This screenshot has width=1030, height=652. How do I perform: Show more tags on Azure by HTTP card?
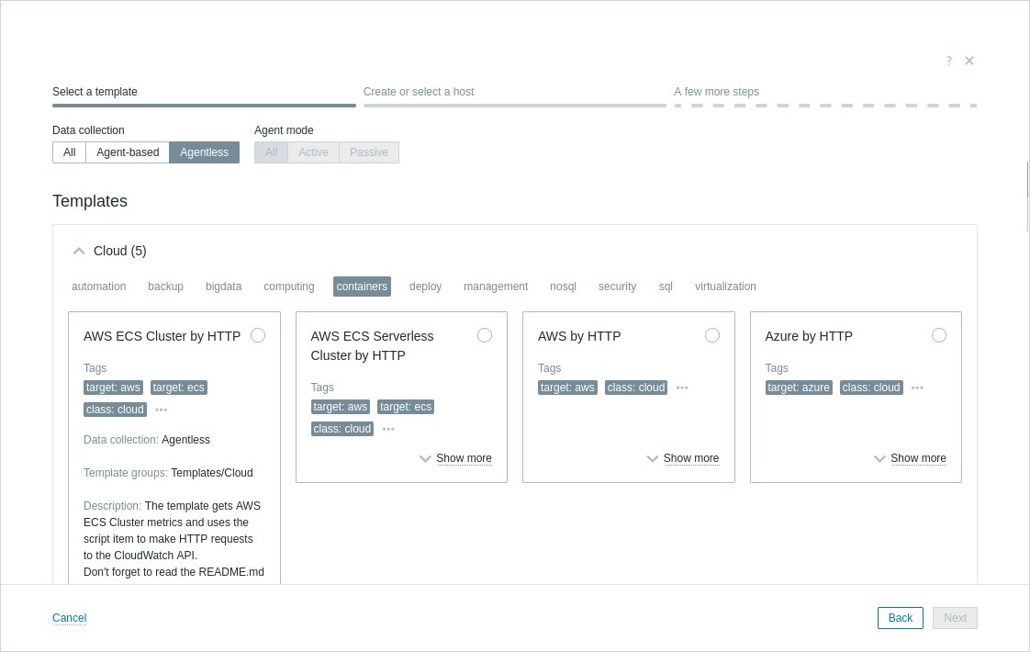[x=917, y=388]
